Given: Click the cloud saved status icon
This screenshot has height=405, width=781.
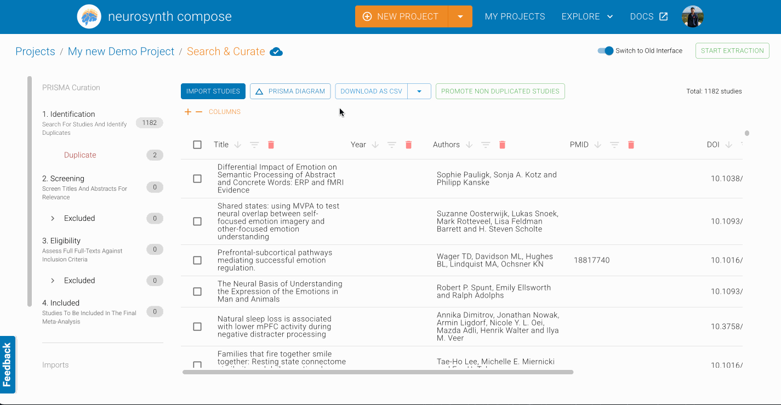Looking at the screenshot, I should click(x=276, y=52).
